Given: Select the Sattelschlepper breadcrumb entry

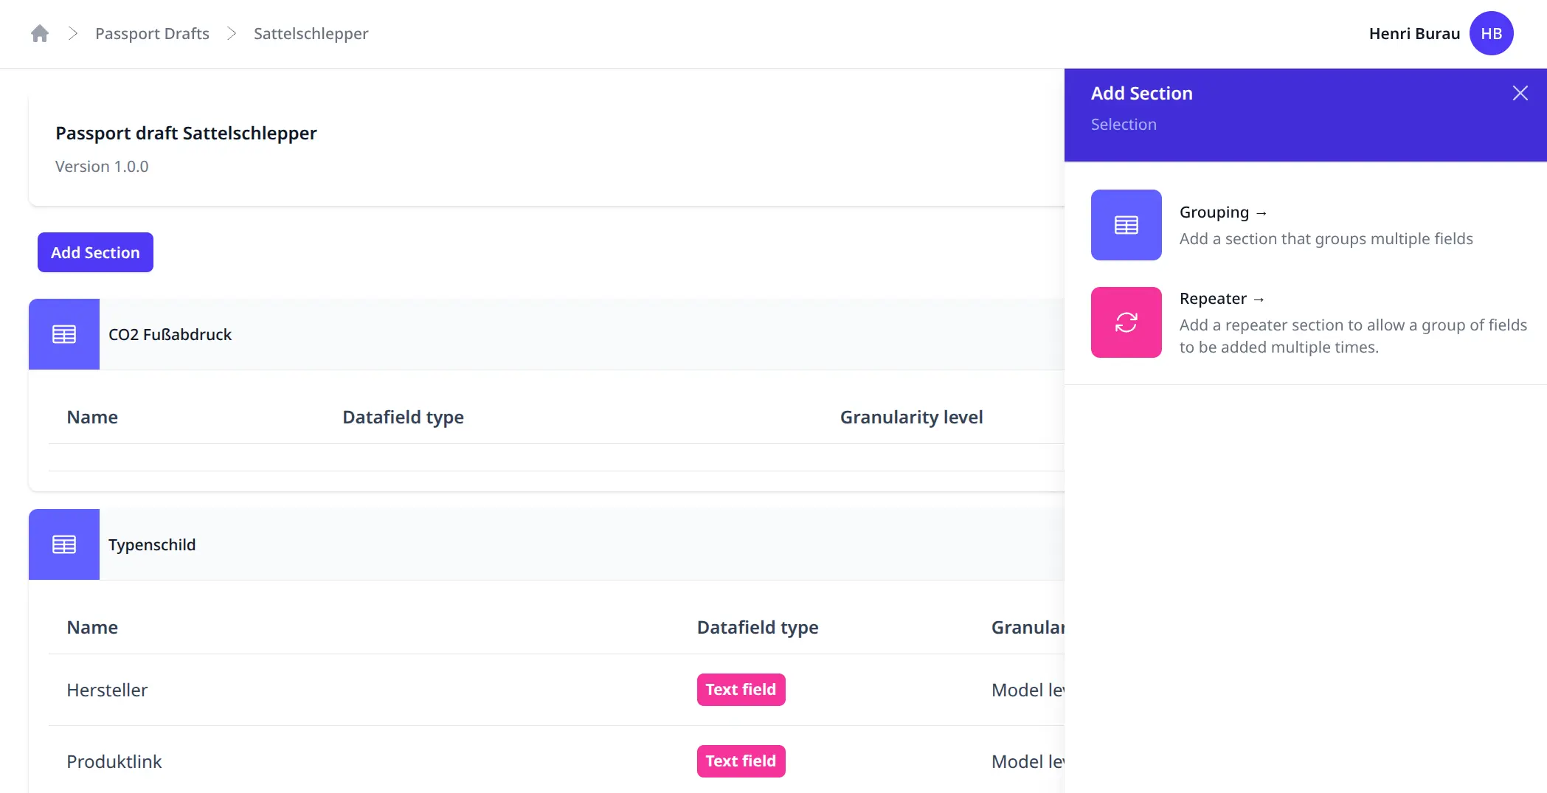Looking at the screenshot, I should [310, 33].
